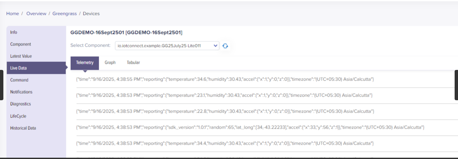This screenshot has height=159, width=458.
Task: Go to LifeCycle section
Action: tap(18, 116)
